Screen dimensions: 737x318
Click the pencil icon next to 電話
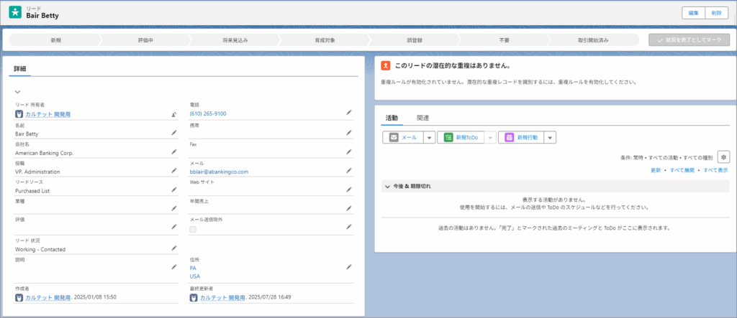(x=348, y=113)
